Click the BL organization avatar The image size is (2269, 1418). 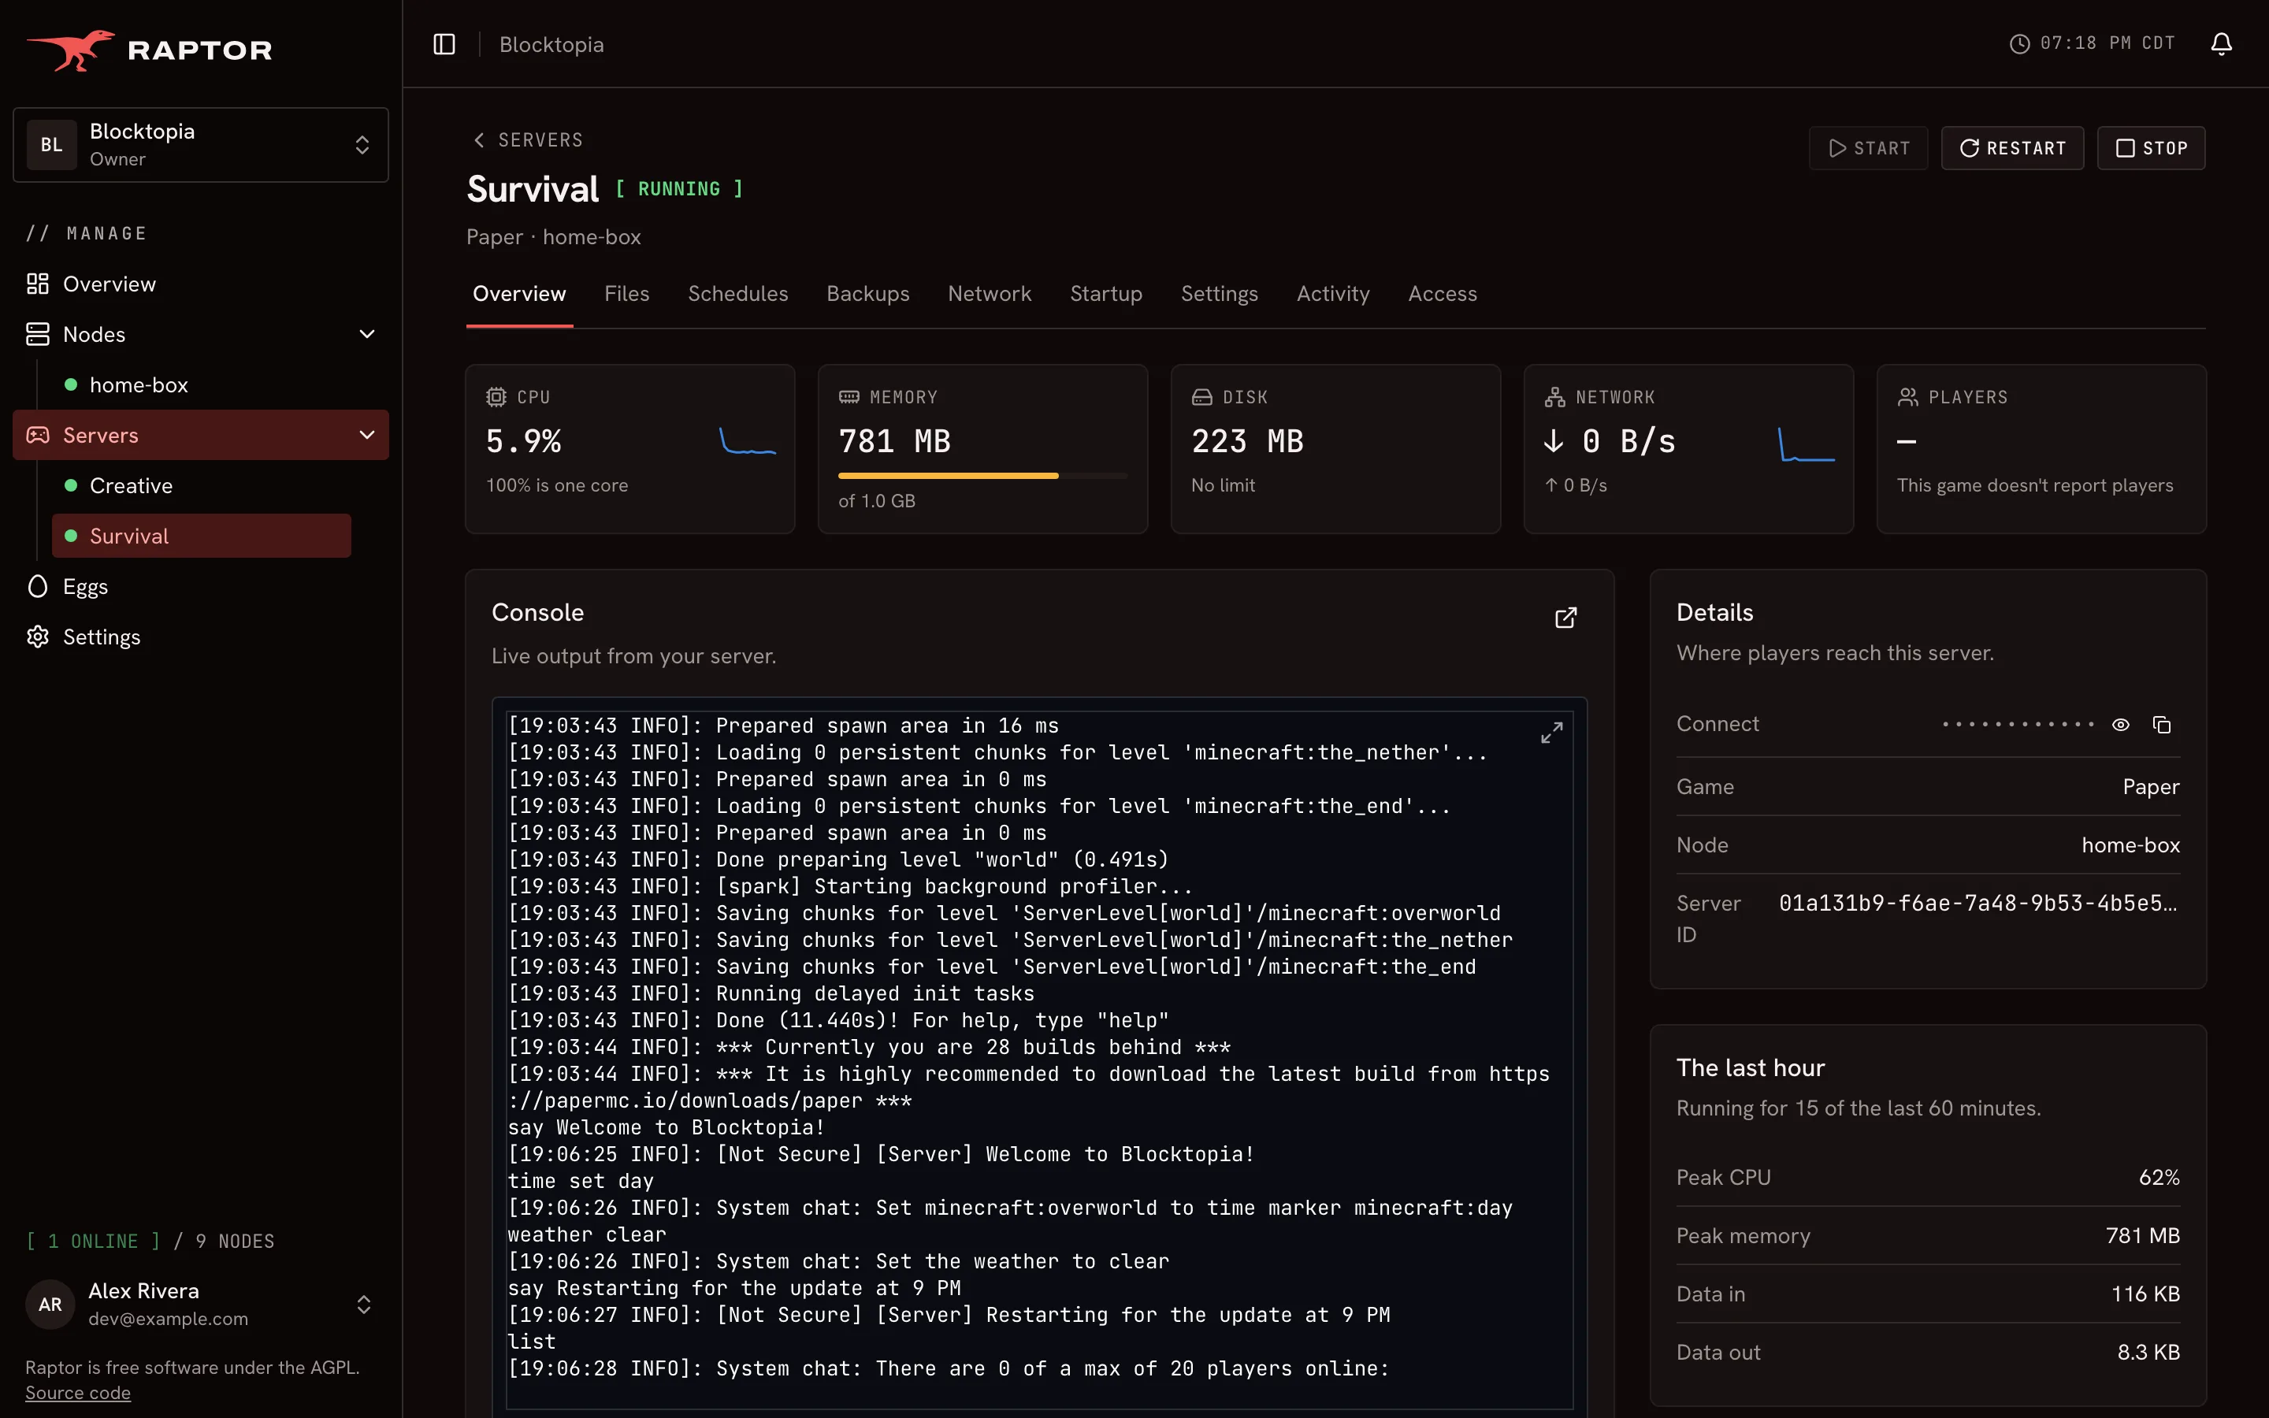tap(51, 146)
